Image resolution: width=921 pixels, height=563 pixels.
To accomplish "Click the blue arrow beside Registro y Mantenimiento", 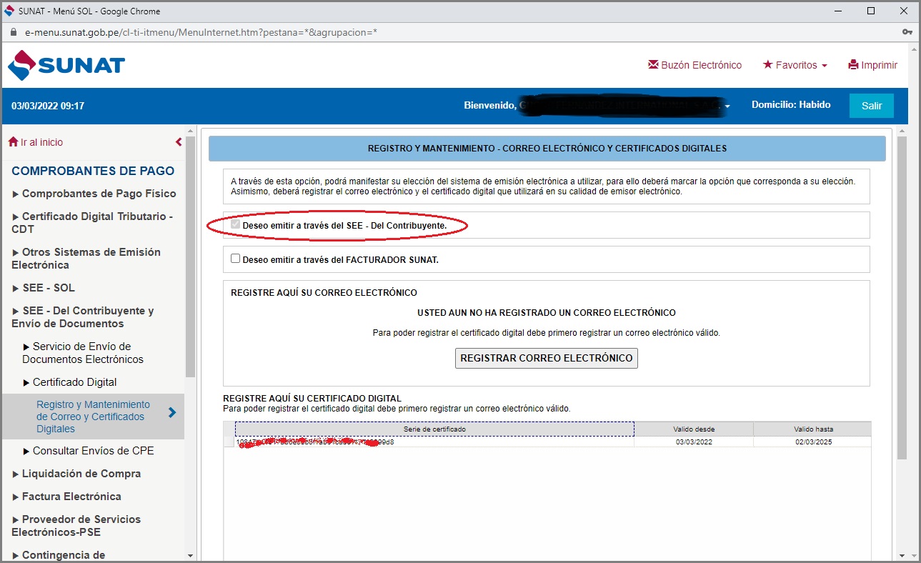I will (172, 412).
